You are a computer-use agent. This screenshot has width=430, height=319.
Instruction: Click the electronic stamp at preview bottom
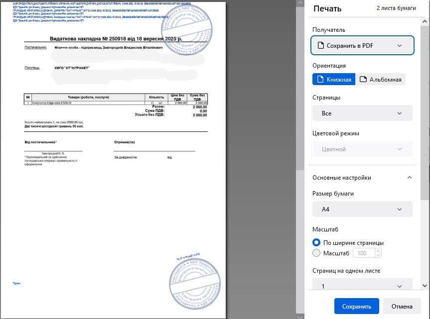[195, 284]
